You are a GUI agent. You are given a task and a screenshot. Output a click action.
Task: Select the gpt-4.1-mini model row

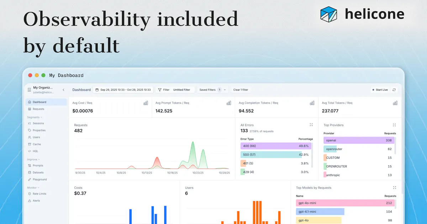(x=345, y=212)
